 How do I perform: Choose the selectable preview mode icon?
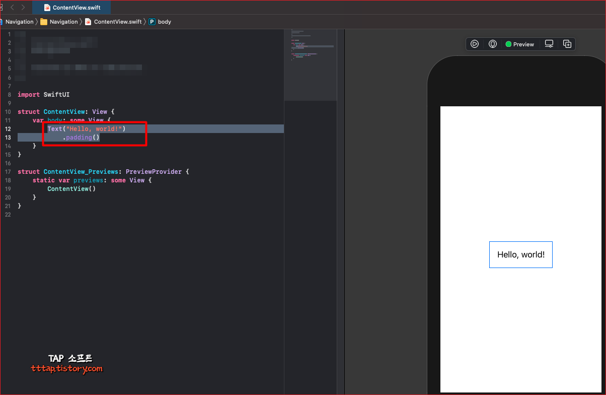coord(493,44)
